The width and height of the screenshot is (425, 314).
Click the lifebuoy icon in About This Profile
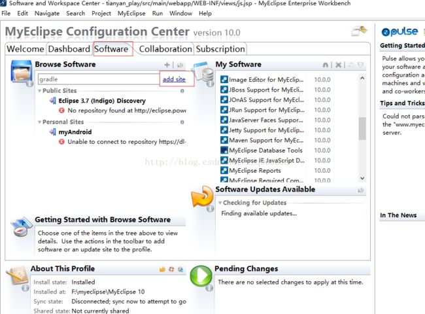point(171,270)
